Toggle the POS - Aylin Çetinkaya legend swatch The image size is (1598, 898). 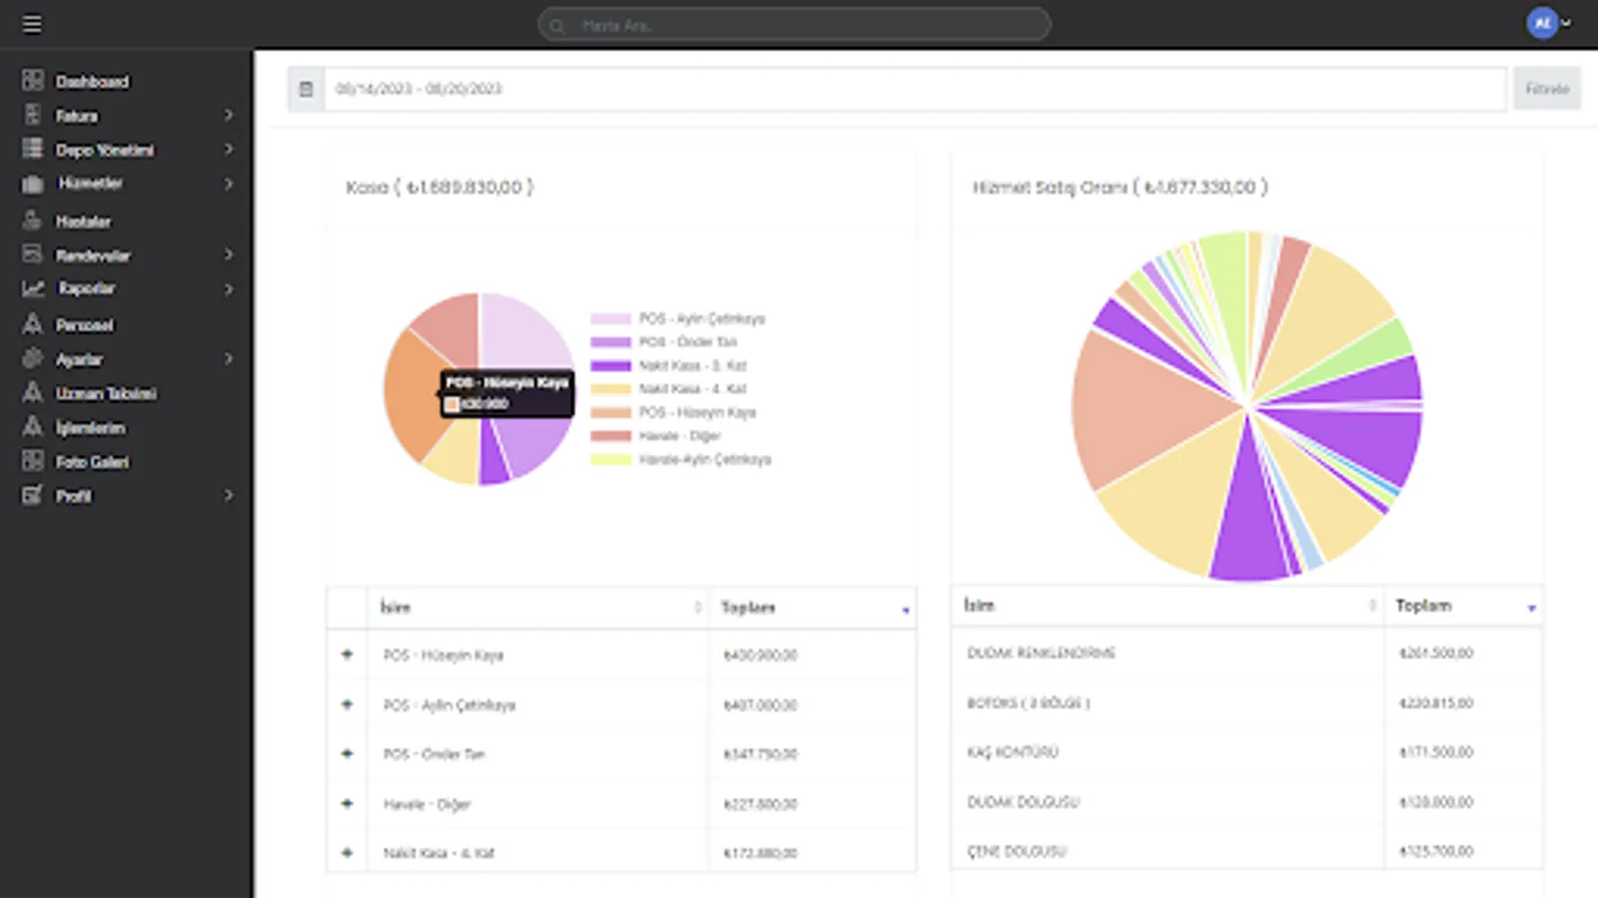pos(610,318)
